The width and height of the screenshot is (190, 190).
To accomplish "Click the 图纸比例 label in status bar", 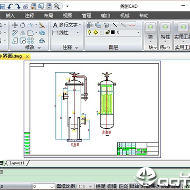I will point(65,186).
